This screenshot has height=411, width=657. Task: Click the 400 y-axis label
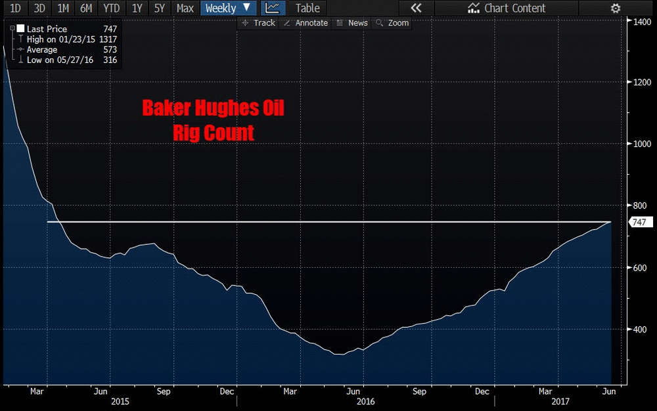[x=639, y=330]
